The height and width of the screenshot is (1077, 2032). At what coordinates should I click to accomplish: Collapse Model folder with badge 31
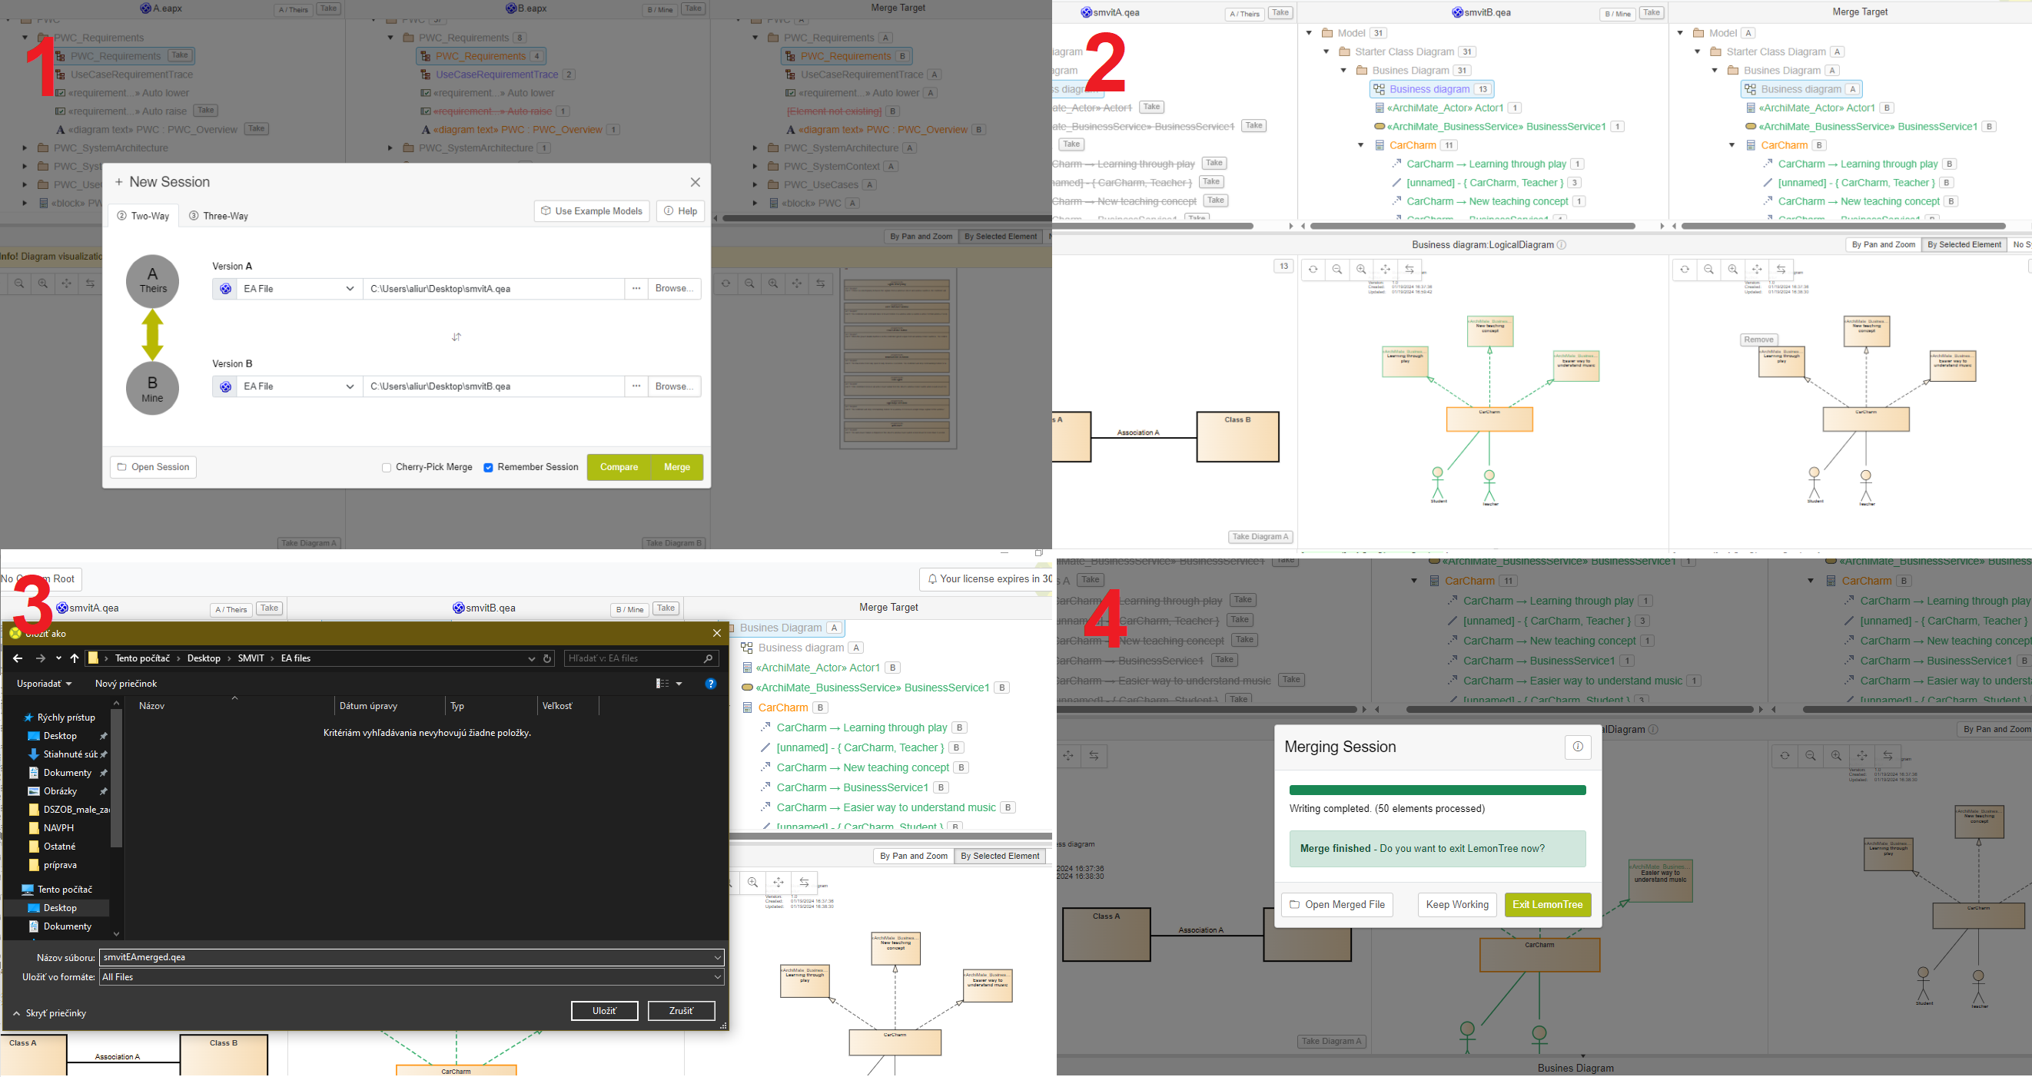pyautogui.click(x=1309, y=33)
